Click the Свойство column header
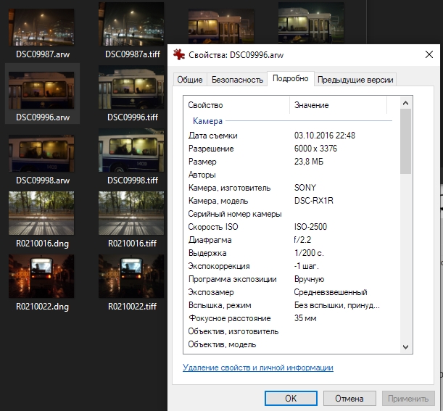443x411 pixels. coord(236,105)
